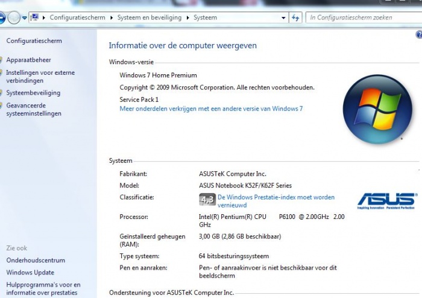The height and width of the screenshot is (298, 422).
Task: Click the ASUS manufacturer logo
Action: (387, 201)
